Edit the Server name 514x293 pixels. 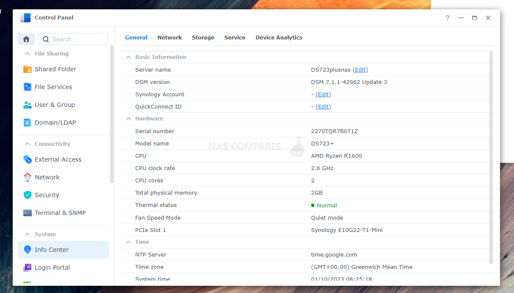tap(360, 70)
